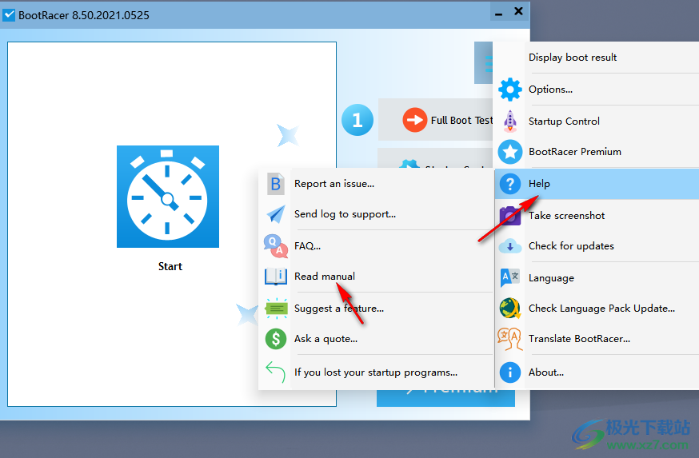699x458 pixels.
Task: Click the Check for updates cloud icon
Action: [510, 246]
